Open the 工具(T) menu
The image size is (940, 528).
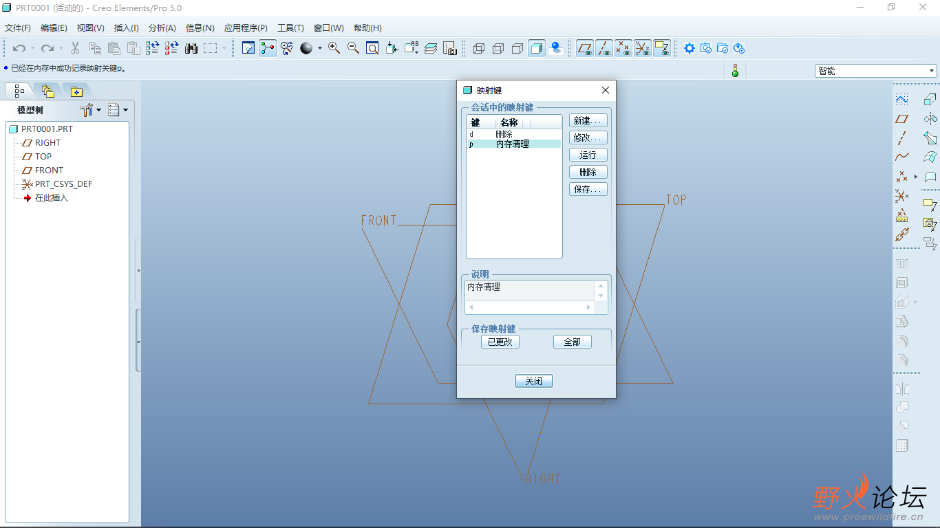coord(290,28)
